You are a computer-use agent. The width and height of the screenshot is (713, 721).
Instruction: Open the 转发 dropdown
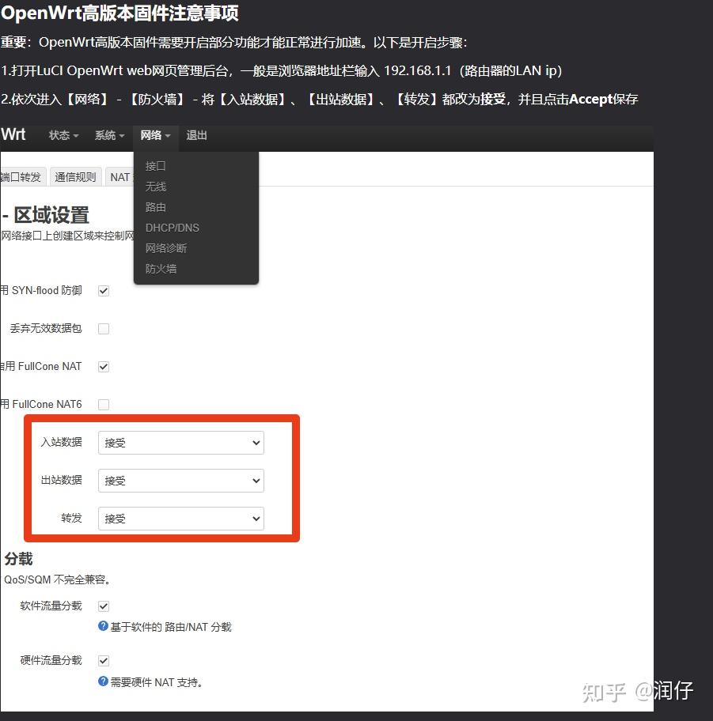coord(180,519)
